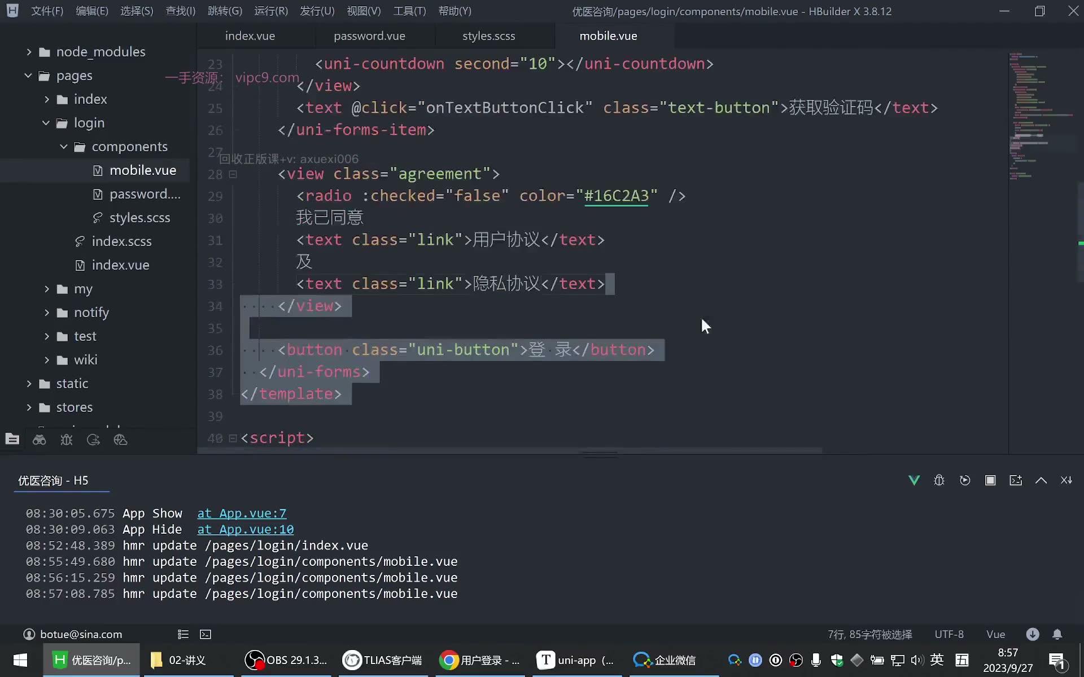Open the index.vue editor tab
The width and height of the screenshot is (1084, 677).
[x=250, y=36]
